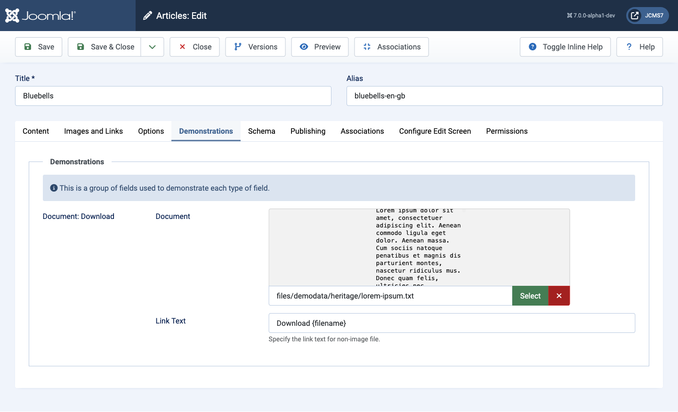Click Save & Close button
This screenshot has height=412, width=678.
pos(105,47)
